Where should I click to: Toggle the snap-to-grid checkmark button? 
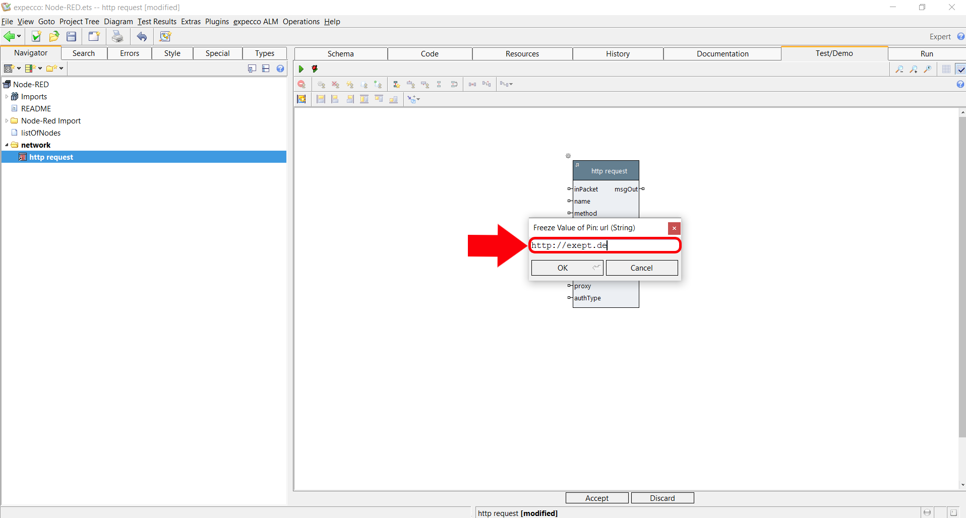[960, 69]
